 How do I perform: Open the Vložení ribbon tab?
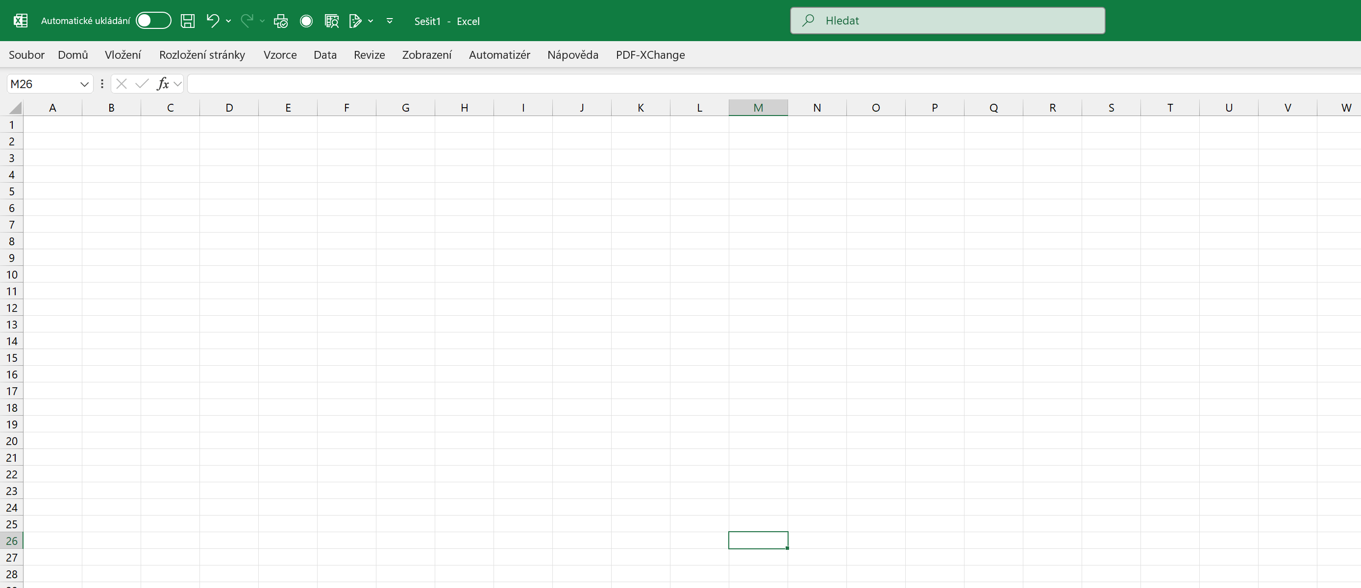click(123, 55)
